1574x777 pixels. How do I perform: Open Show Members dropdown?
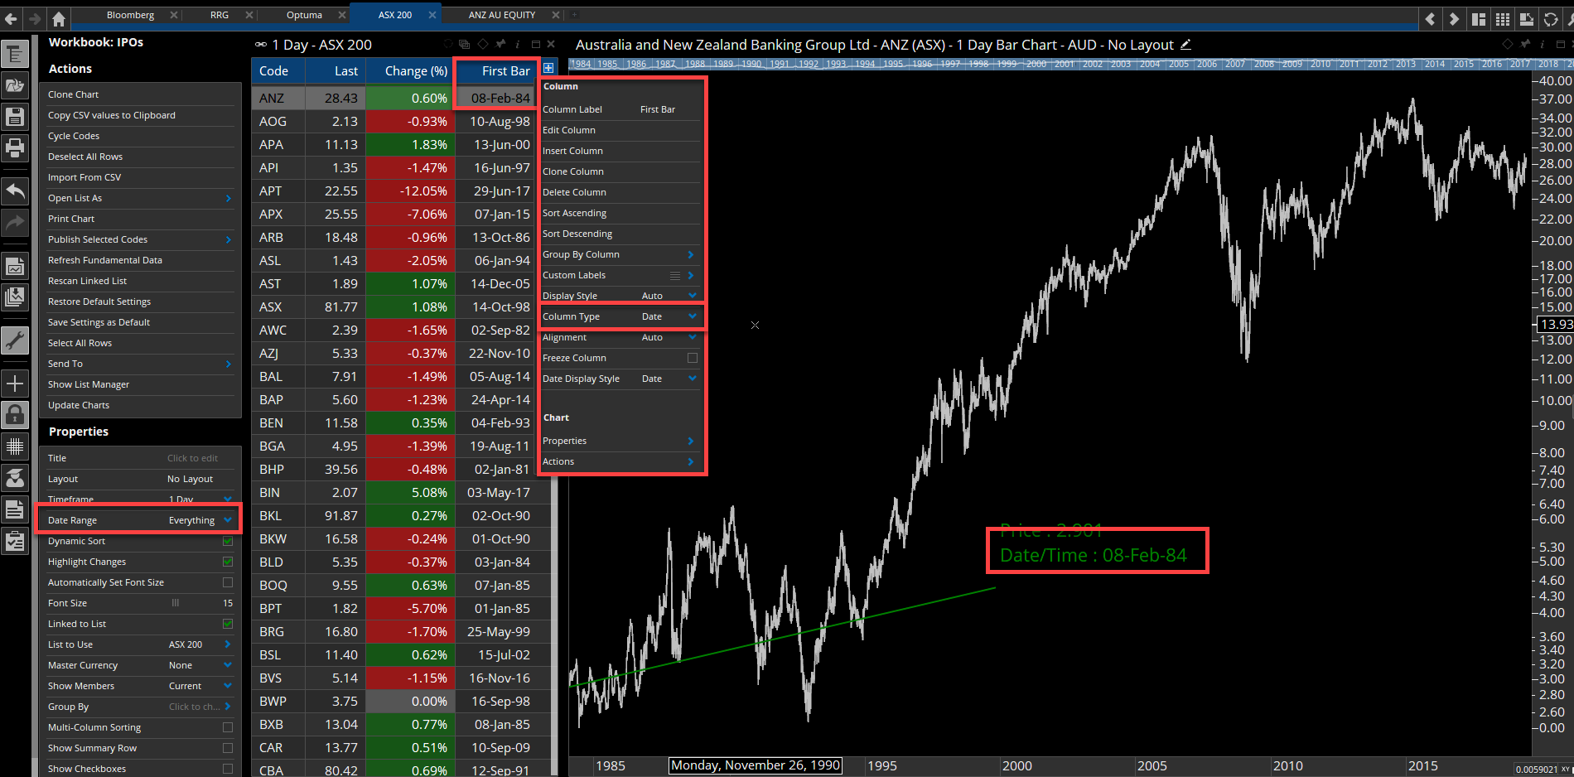pos(140,686)
